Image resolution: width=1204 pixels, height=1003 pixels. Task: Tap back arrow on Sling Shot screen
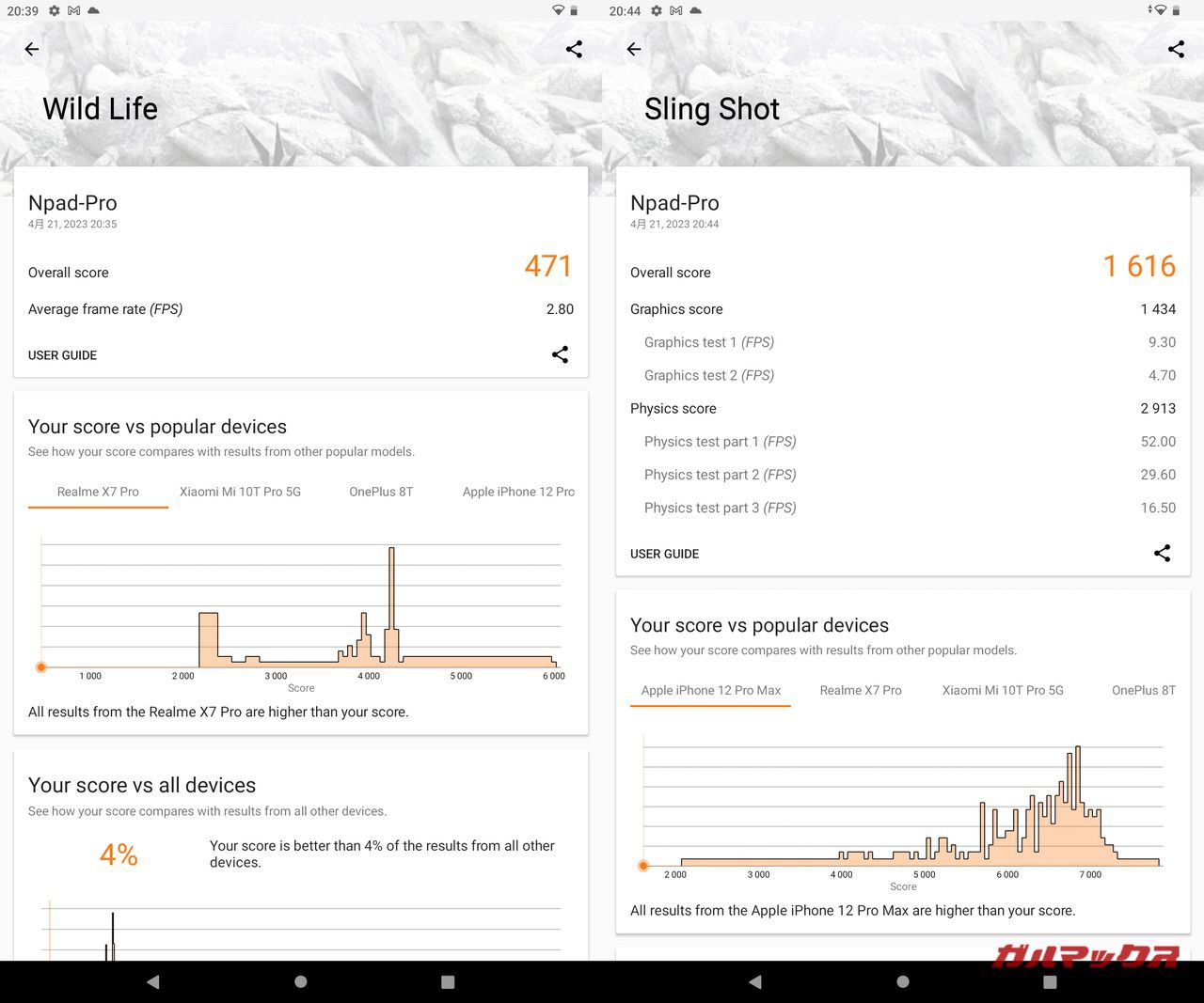634,49
